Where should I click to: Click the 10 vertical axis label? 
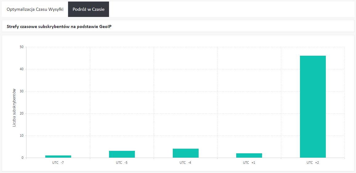tap(21, 136)
